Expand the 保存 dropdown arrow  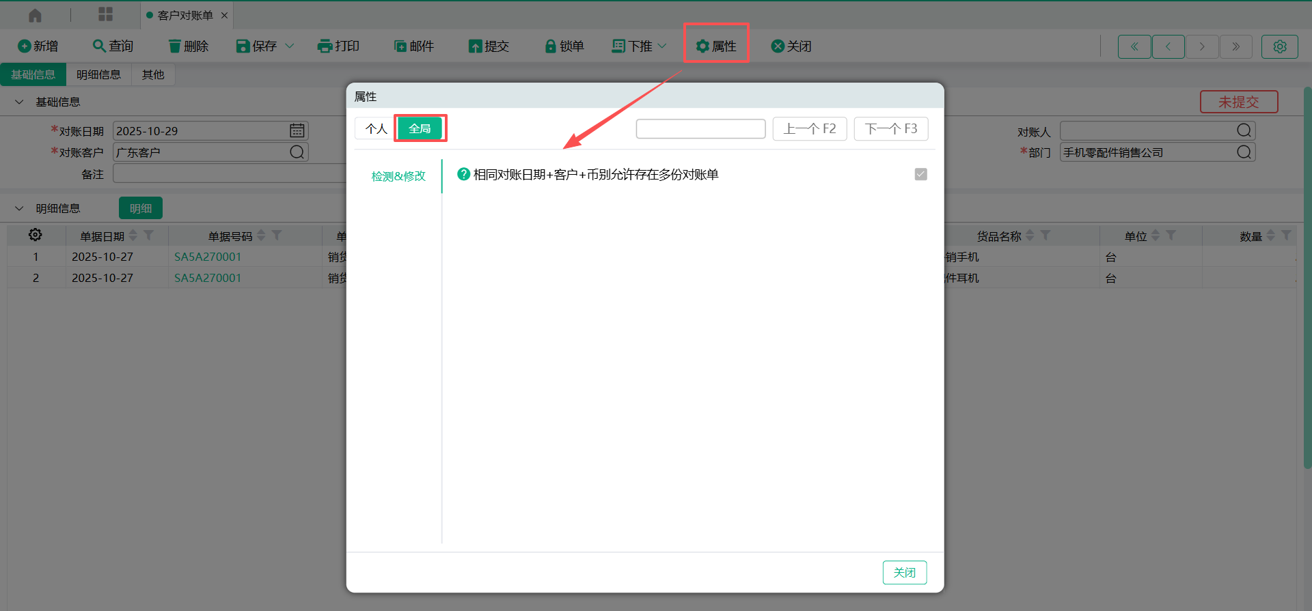[x=290, y=46]
